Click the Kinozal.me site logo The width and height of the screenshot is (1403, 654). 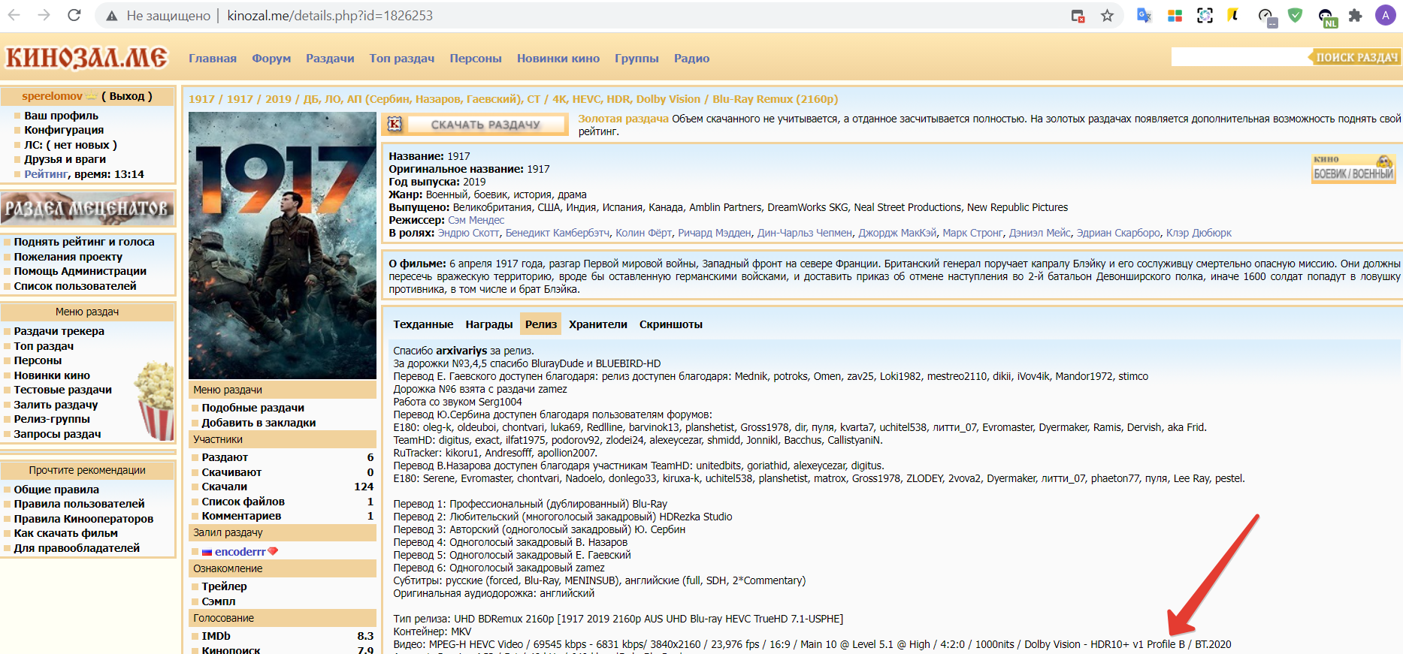(86, 58)
